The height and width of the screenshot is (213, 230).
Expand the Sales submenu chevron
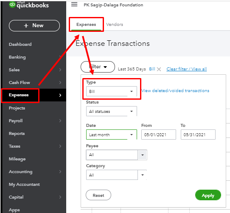(60, 70)
